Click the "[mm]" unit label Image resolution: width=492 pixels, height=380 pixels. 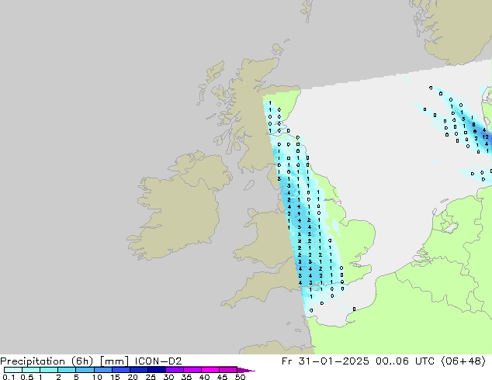coord(114,361)
